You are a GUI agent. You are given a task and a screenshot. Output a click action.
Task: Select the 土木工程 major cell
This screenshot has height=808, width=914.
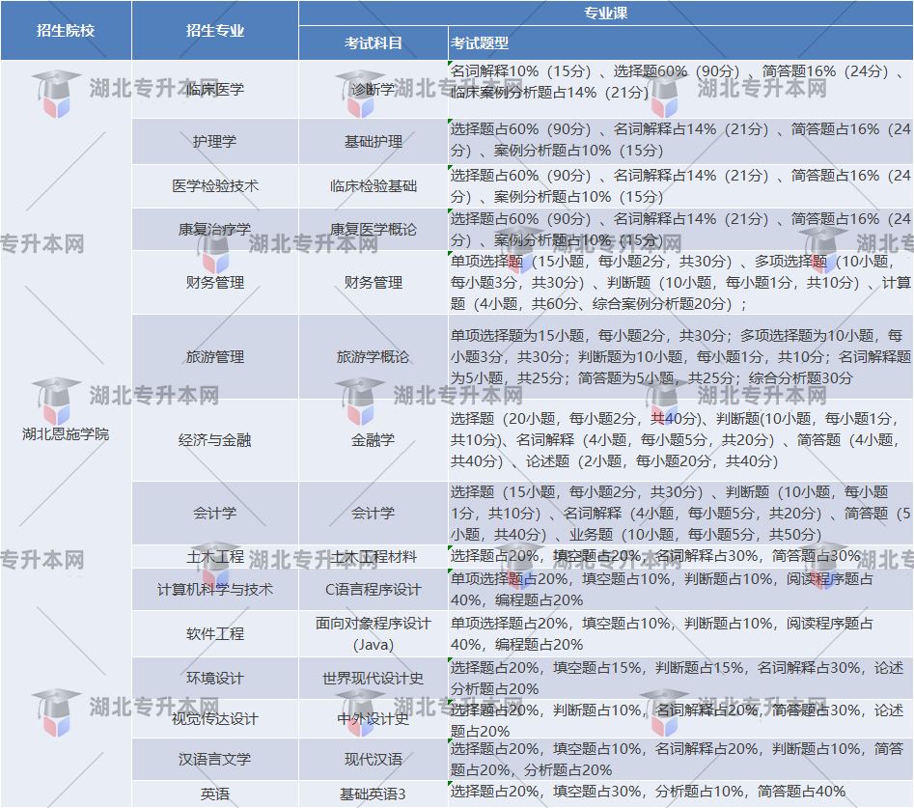[x=215, y=557]
